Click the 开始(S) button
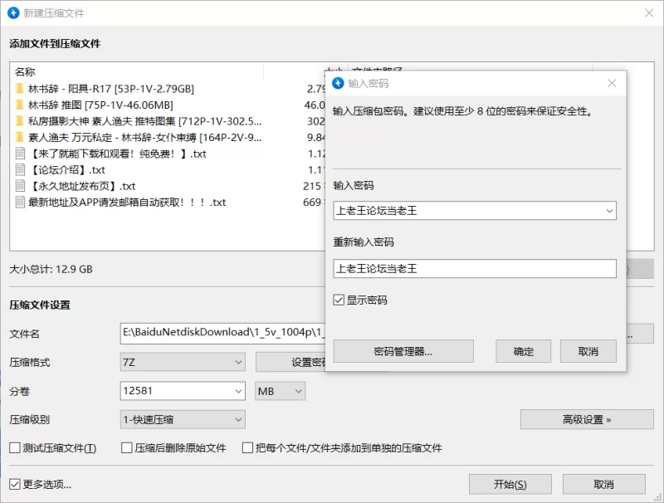 click(510, 484)
